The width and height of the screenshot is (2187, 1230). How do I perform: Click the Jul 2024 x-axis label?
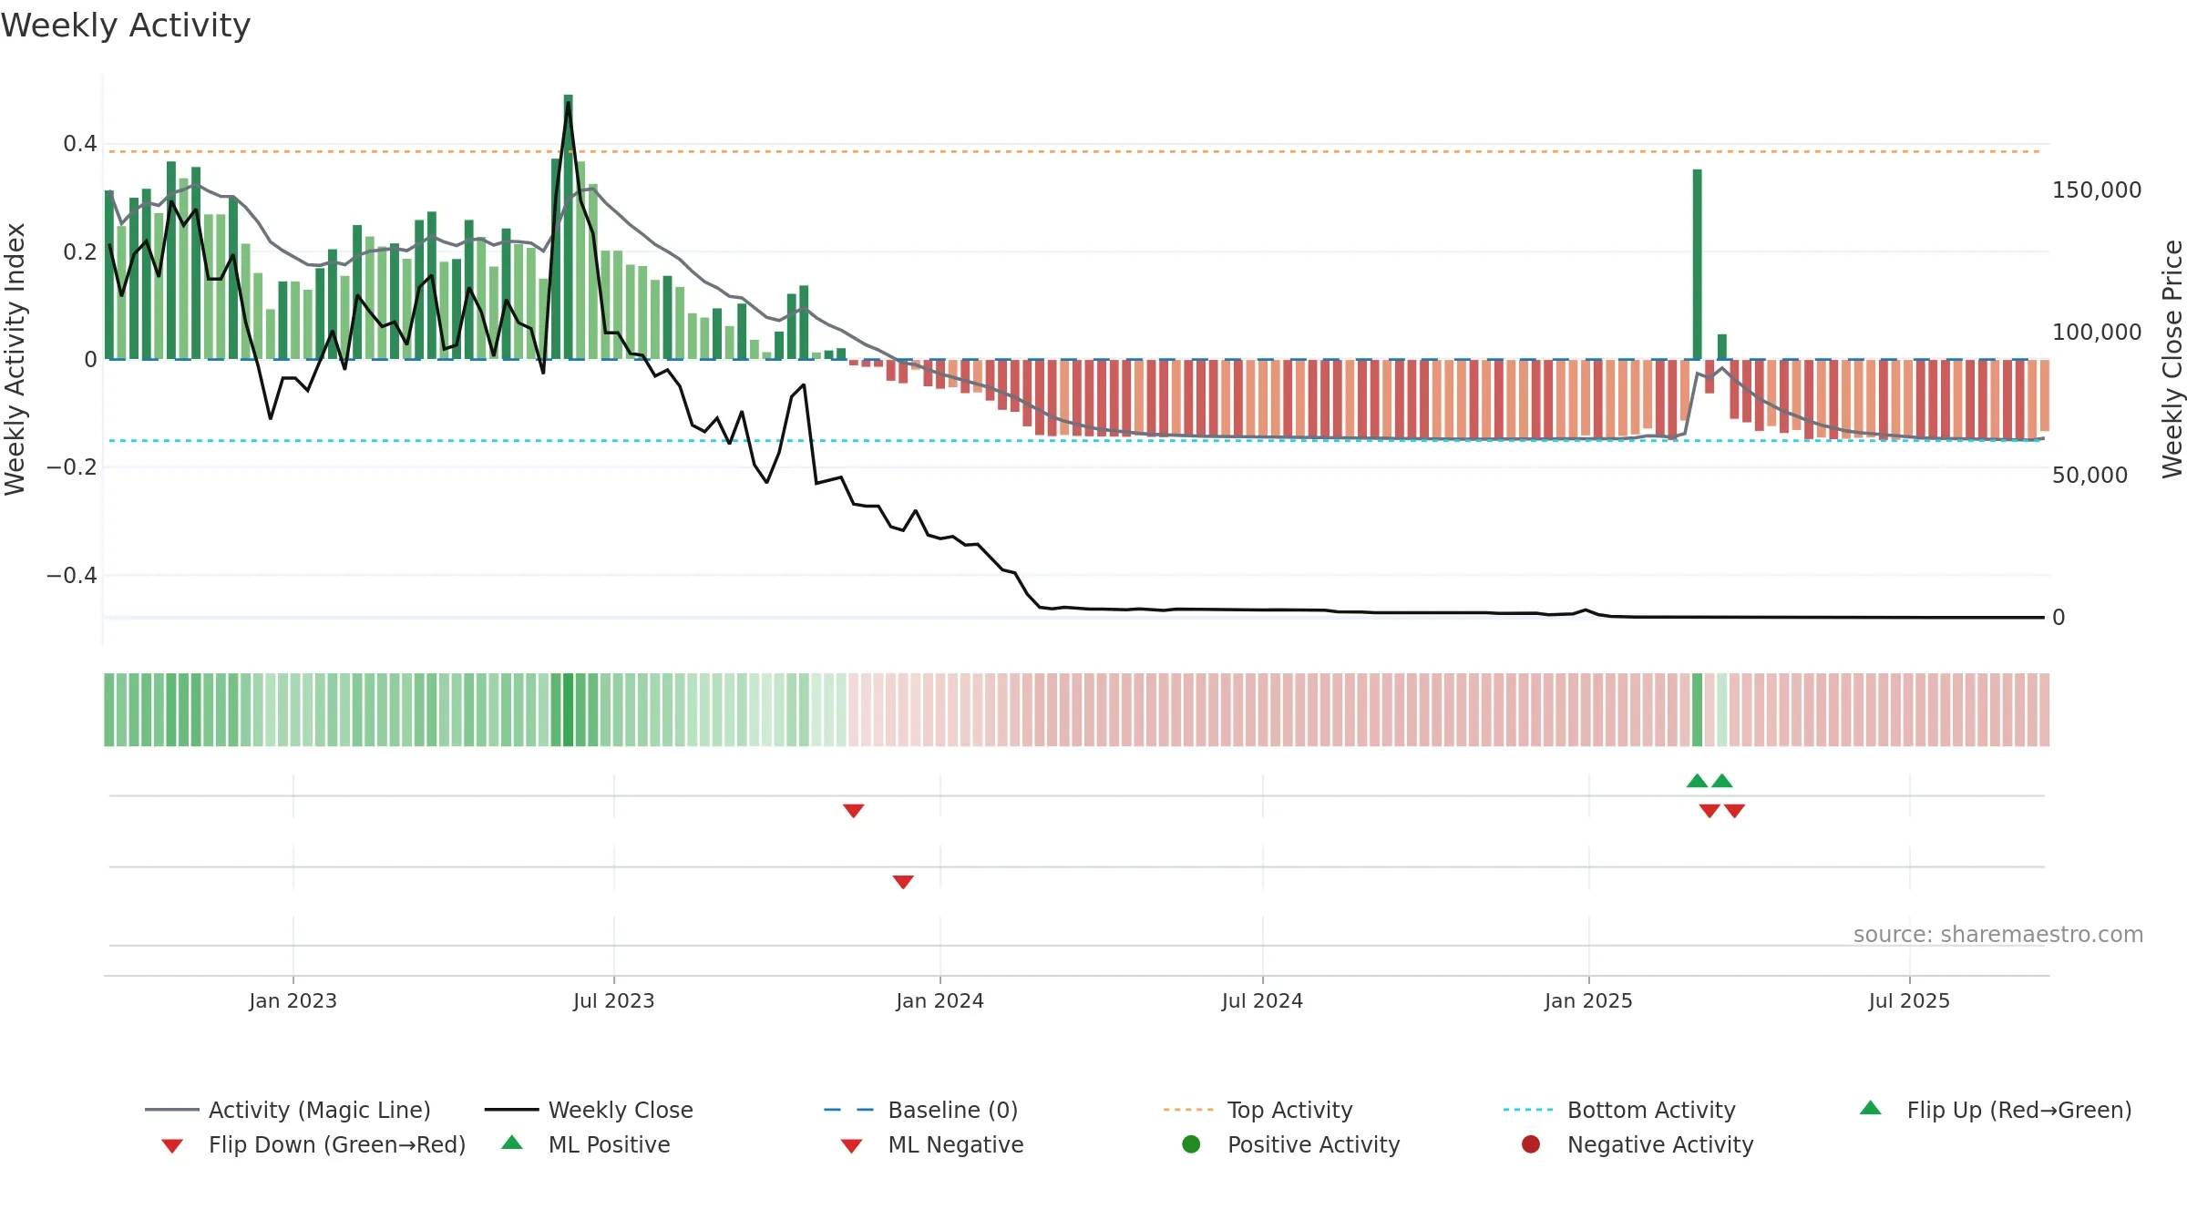[1262, 1000]
